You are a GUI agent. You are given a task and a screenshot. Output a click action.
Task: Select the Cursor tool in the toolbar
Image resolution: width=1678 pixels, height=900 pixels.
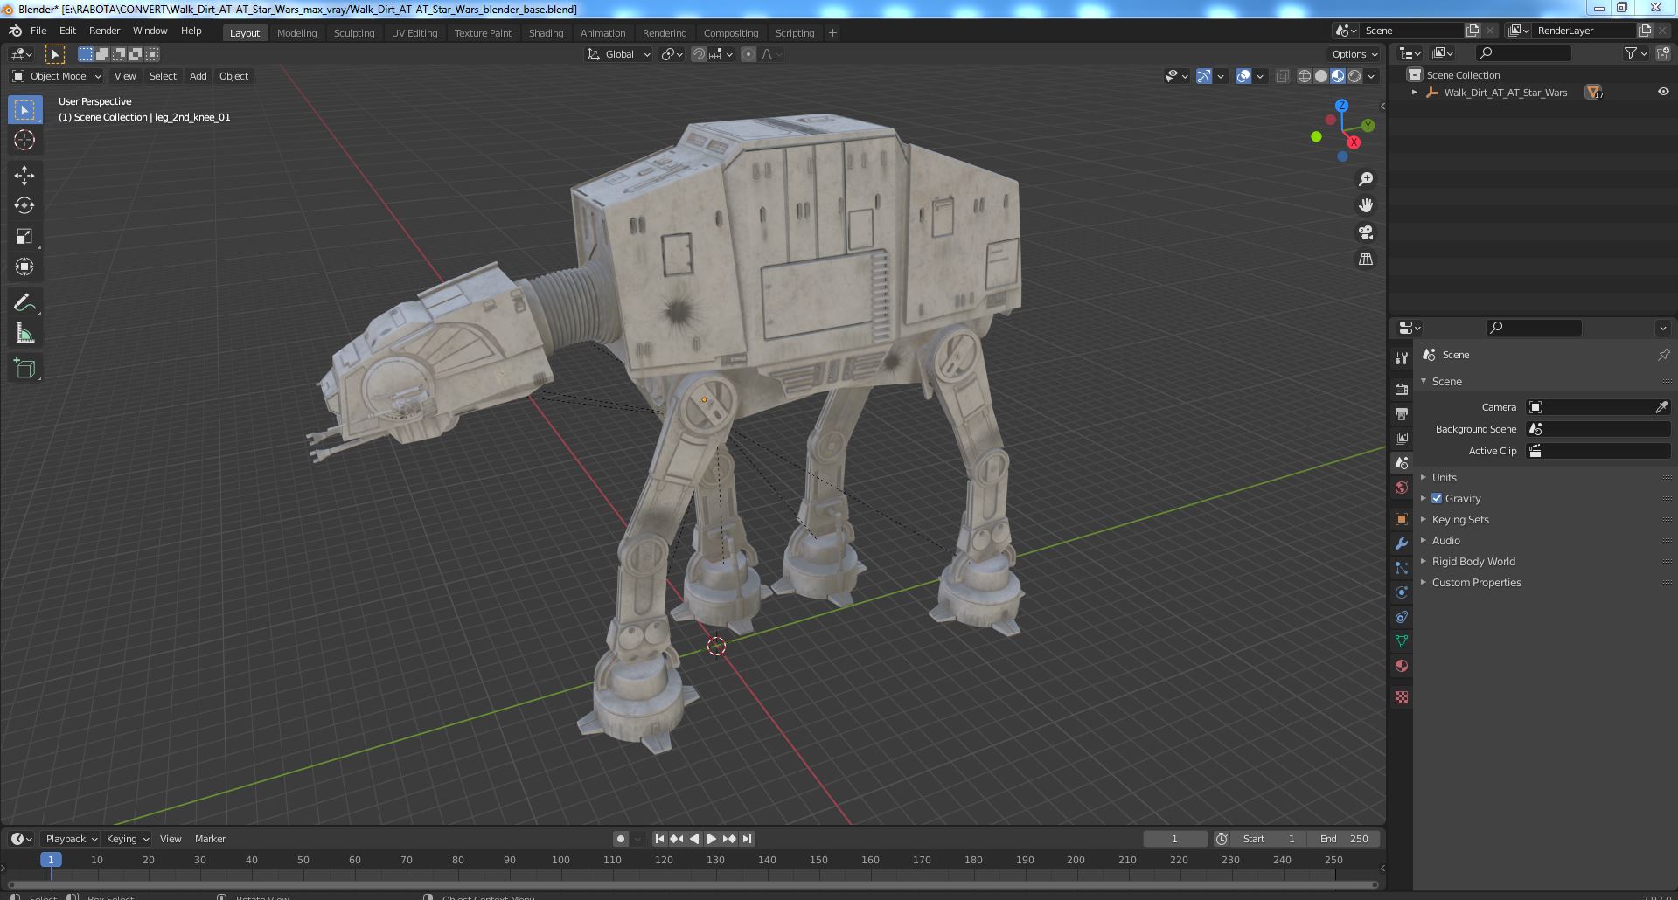[x=24, y=140]
